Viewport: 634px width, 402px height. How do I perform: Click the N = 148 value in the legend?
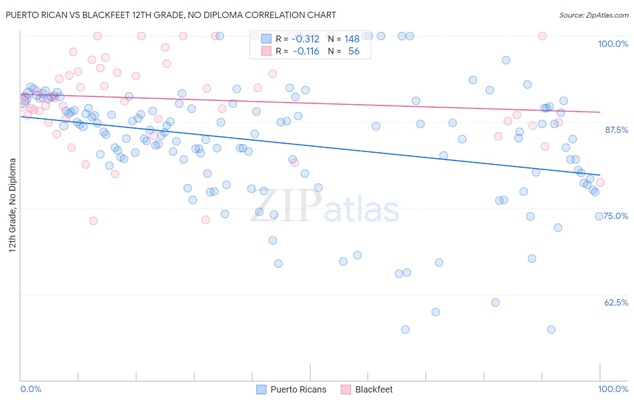344,39
